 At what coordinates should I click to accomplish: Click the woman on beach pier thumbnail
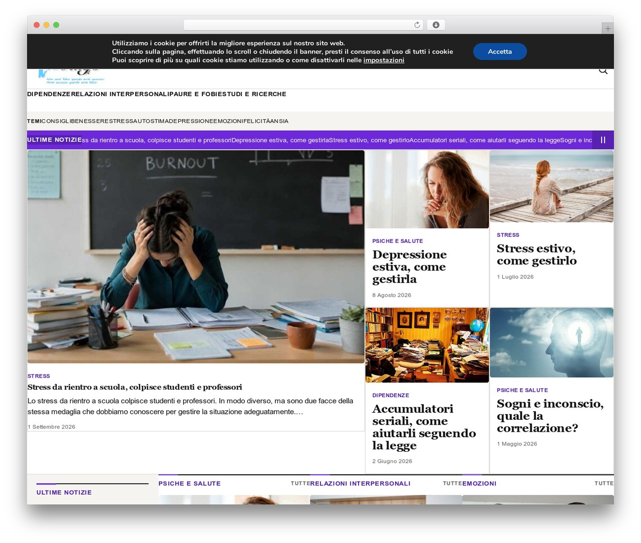[x=551, y=186]
